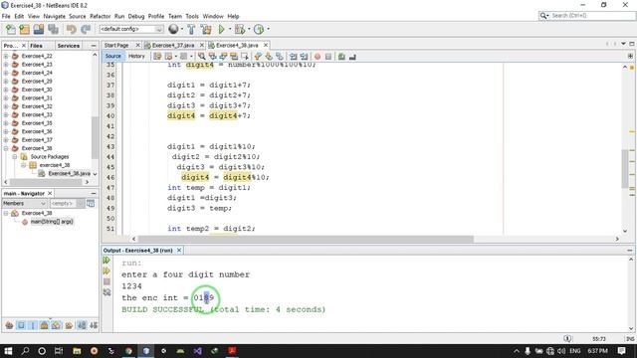The width and height of the screenshot is (637, 358).
Task: Run the project with the green play icon
Action: (x=221, y=29)
